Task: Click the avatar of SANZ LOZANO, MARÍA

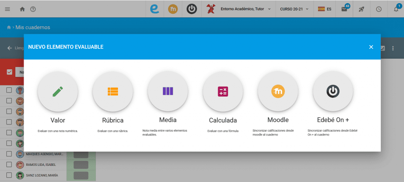Action: point(20,175)
